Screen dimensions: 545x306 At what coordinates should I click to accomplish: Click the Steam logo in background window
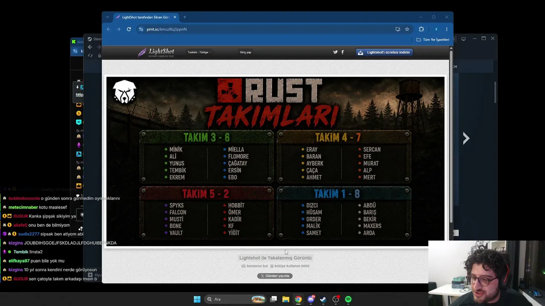pos(89,39)
